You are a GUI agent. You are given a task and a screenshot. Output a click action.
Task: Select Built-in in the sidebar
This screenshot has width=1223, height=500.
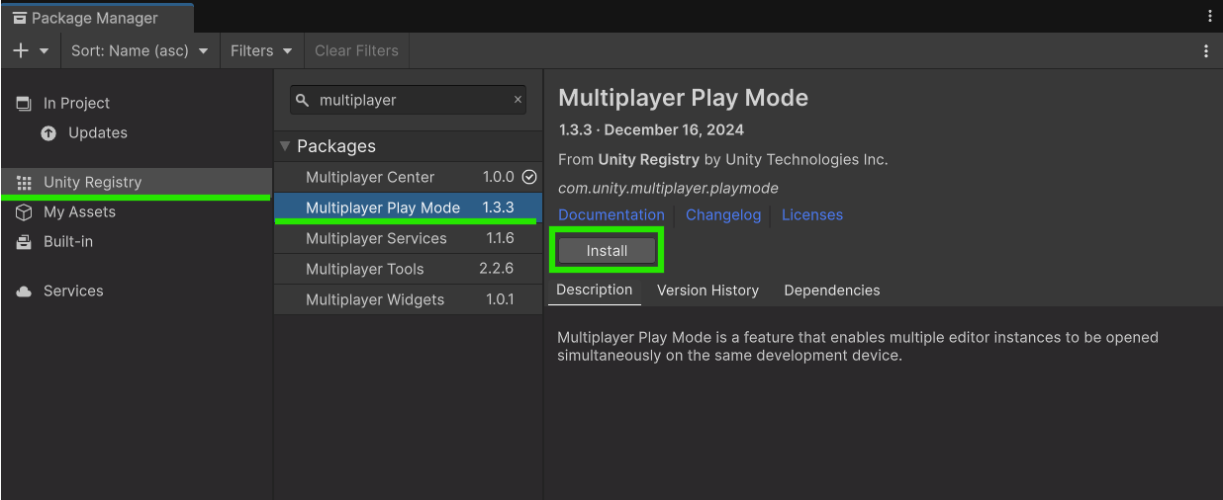137,241
